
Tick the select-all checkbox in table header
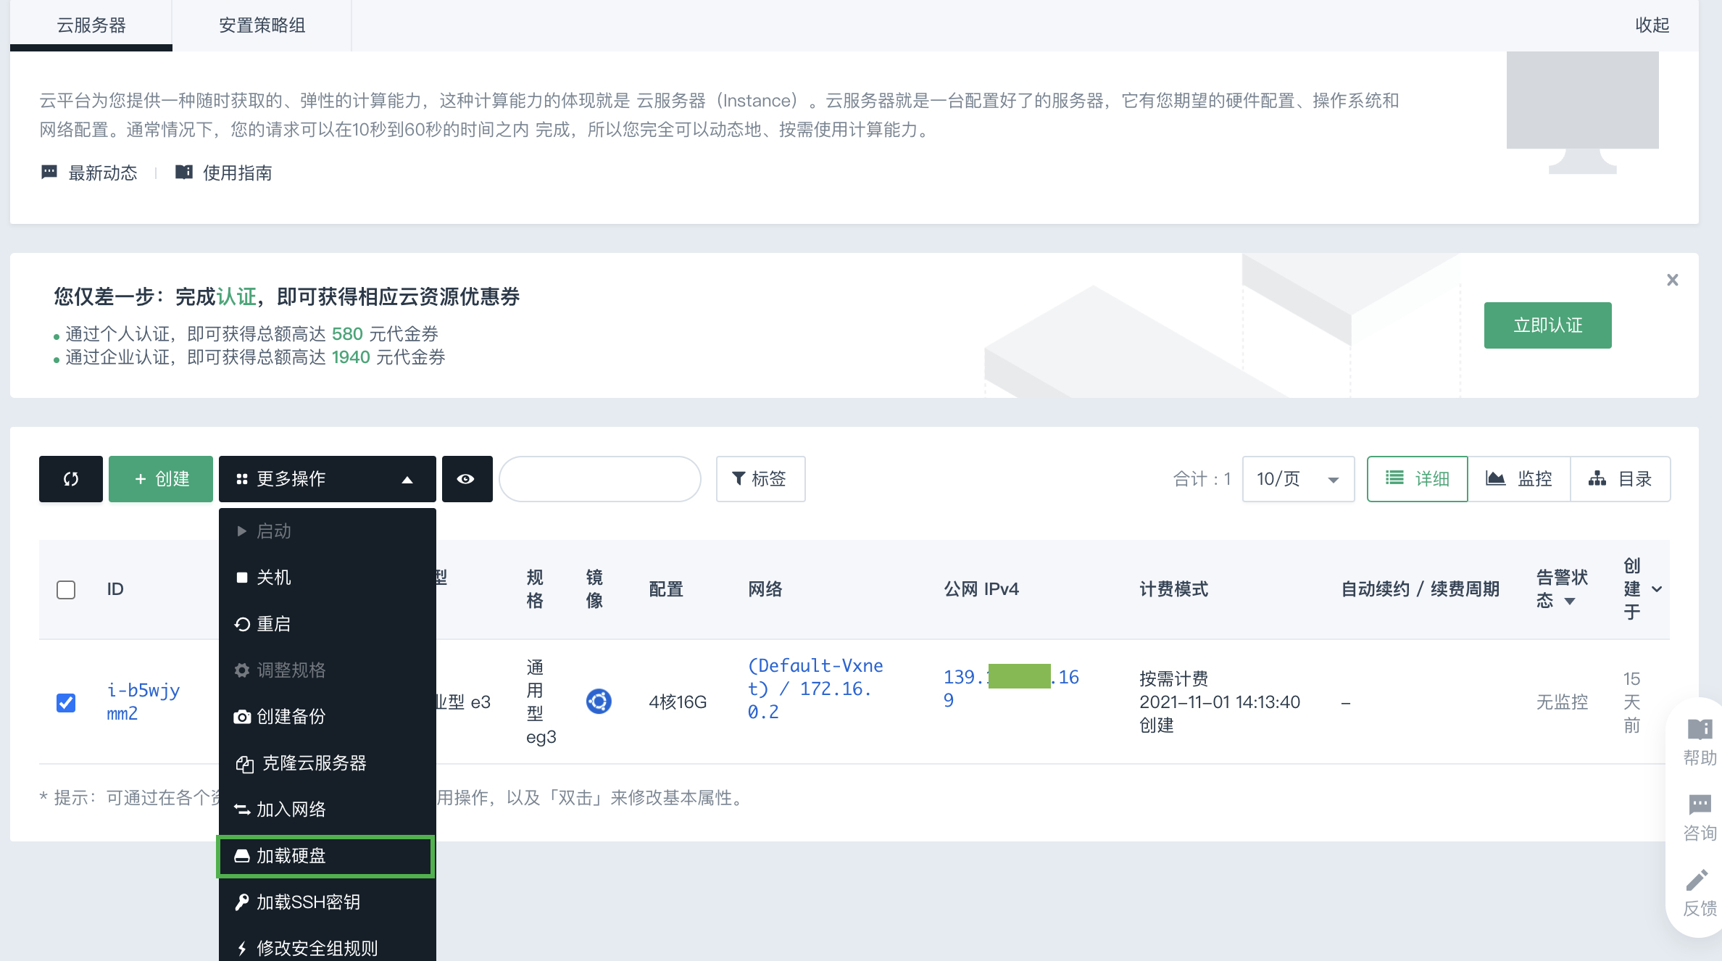[66, 589]
